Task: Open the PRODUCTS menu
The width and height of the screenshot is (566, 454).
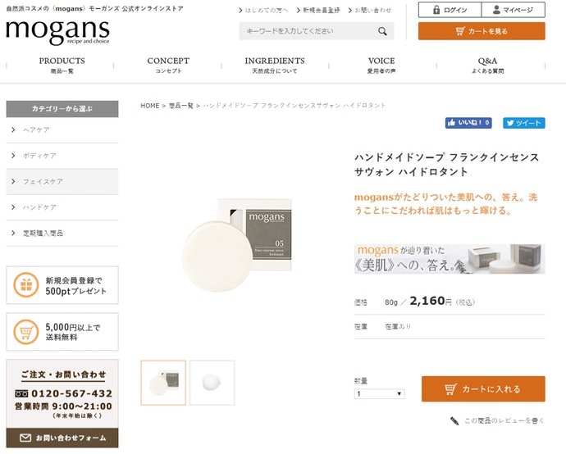Action: [62, 64]
